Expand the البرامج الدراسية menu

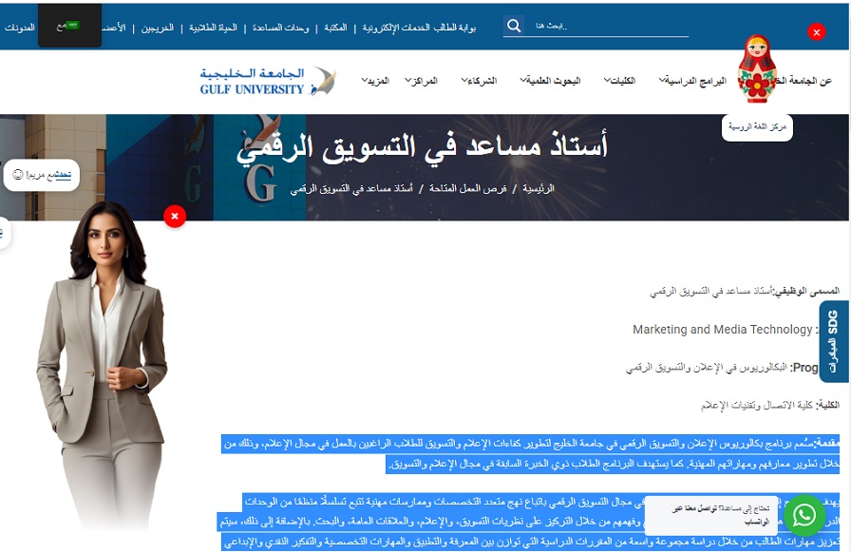coord(692,81)
